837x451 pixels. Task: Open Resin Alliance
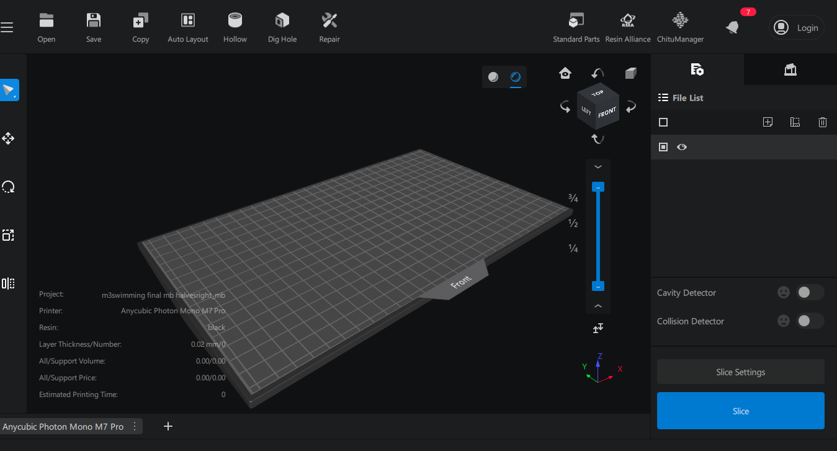[x=628, y=27]
